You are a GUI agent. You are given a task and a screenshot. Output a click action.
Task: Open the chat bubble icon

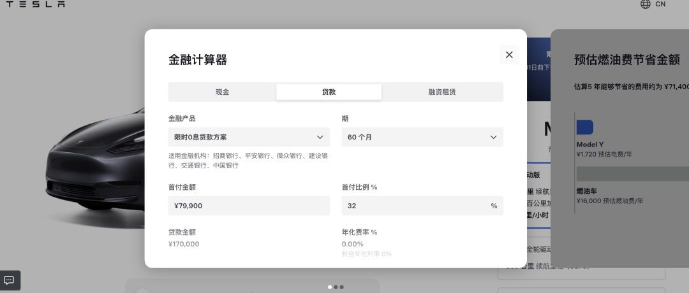(x=9, y=281)
